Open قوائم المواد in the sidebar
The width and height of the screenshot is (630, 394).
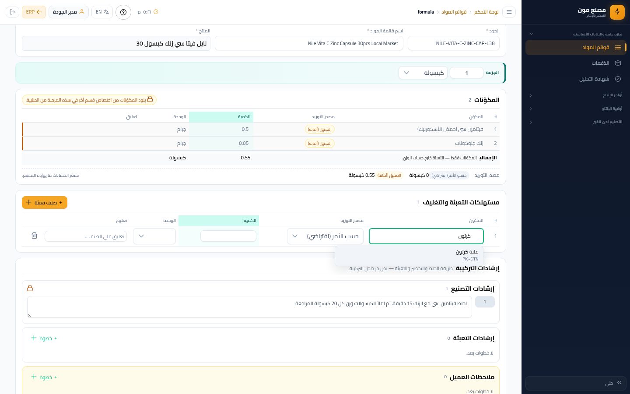(575, 47)
